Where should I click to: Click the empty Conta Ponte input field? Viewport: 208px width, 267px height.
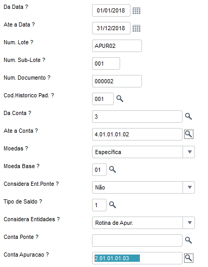(137, 240)
